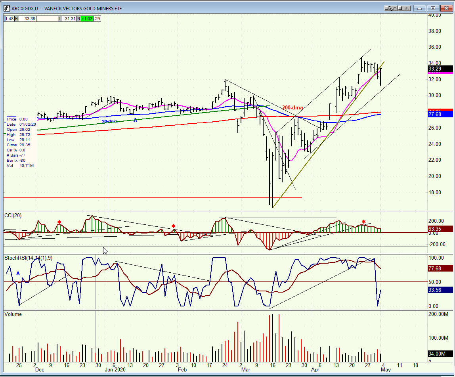Click the green +1.03 net change field

[x=87, y=19]
